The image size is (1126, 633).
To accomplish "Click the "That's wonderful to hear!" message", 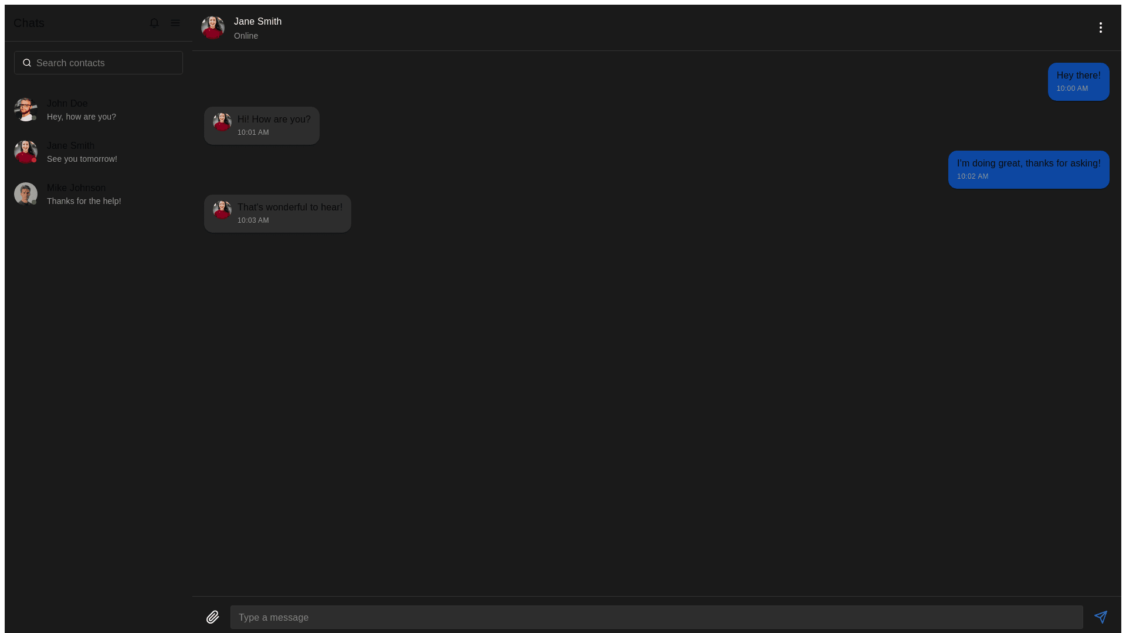I will coord(277,213).
